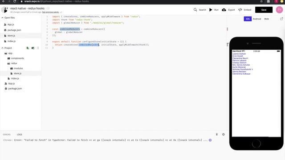Tap Leanne Graham in phone preview
Image resolution: width=285 pixels, height=160 pixels.
coord(239,54)
